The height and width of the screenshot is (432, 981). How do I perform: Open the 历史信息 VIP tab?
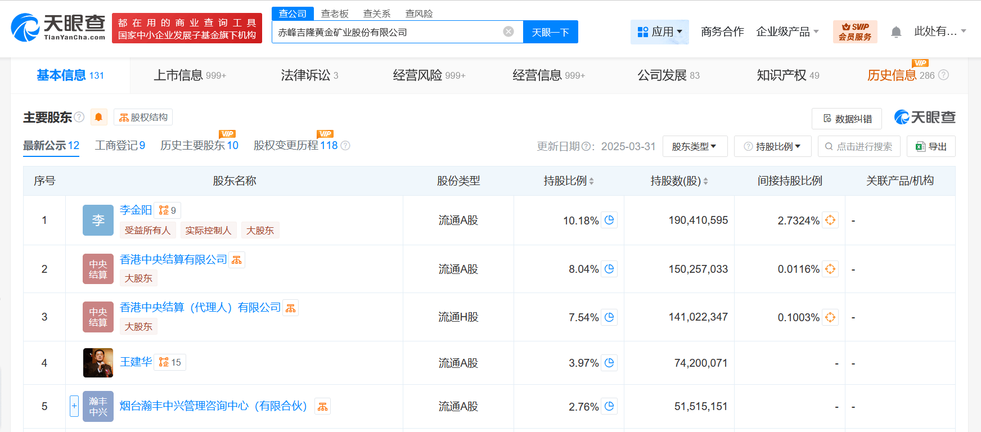tap(901, 75)
